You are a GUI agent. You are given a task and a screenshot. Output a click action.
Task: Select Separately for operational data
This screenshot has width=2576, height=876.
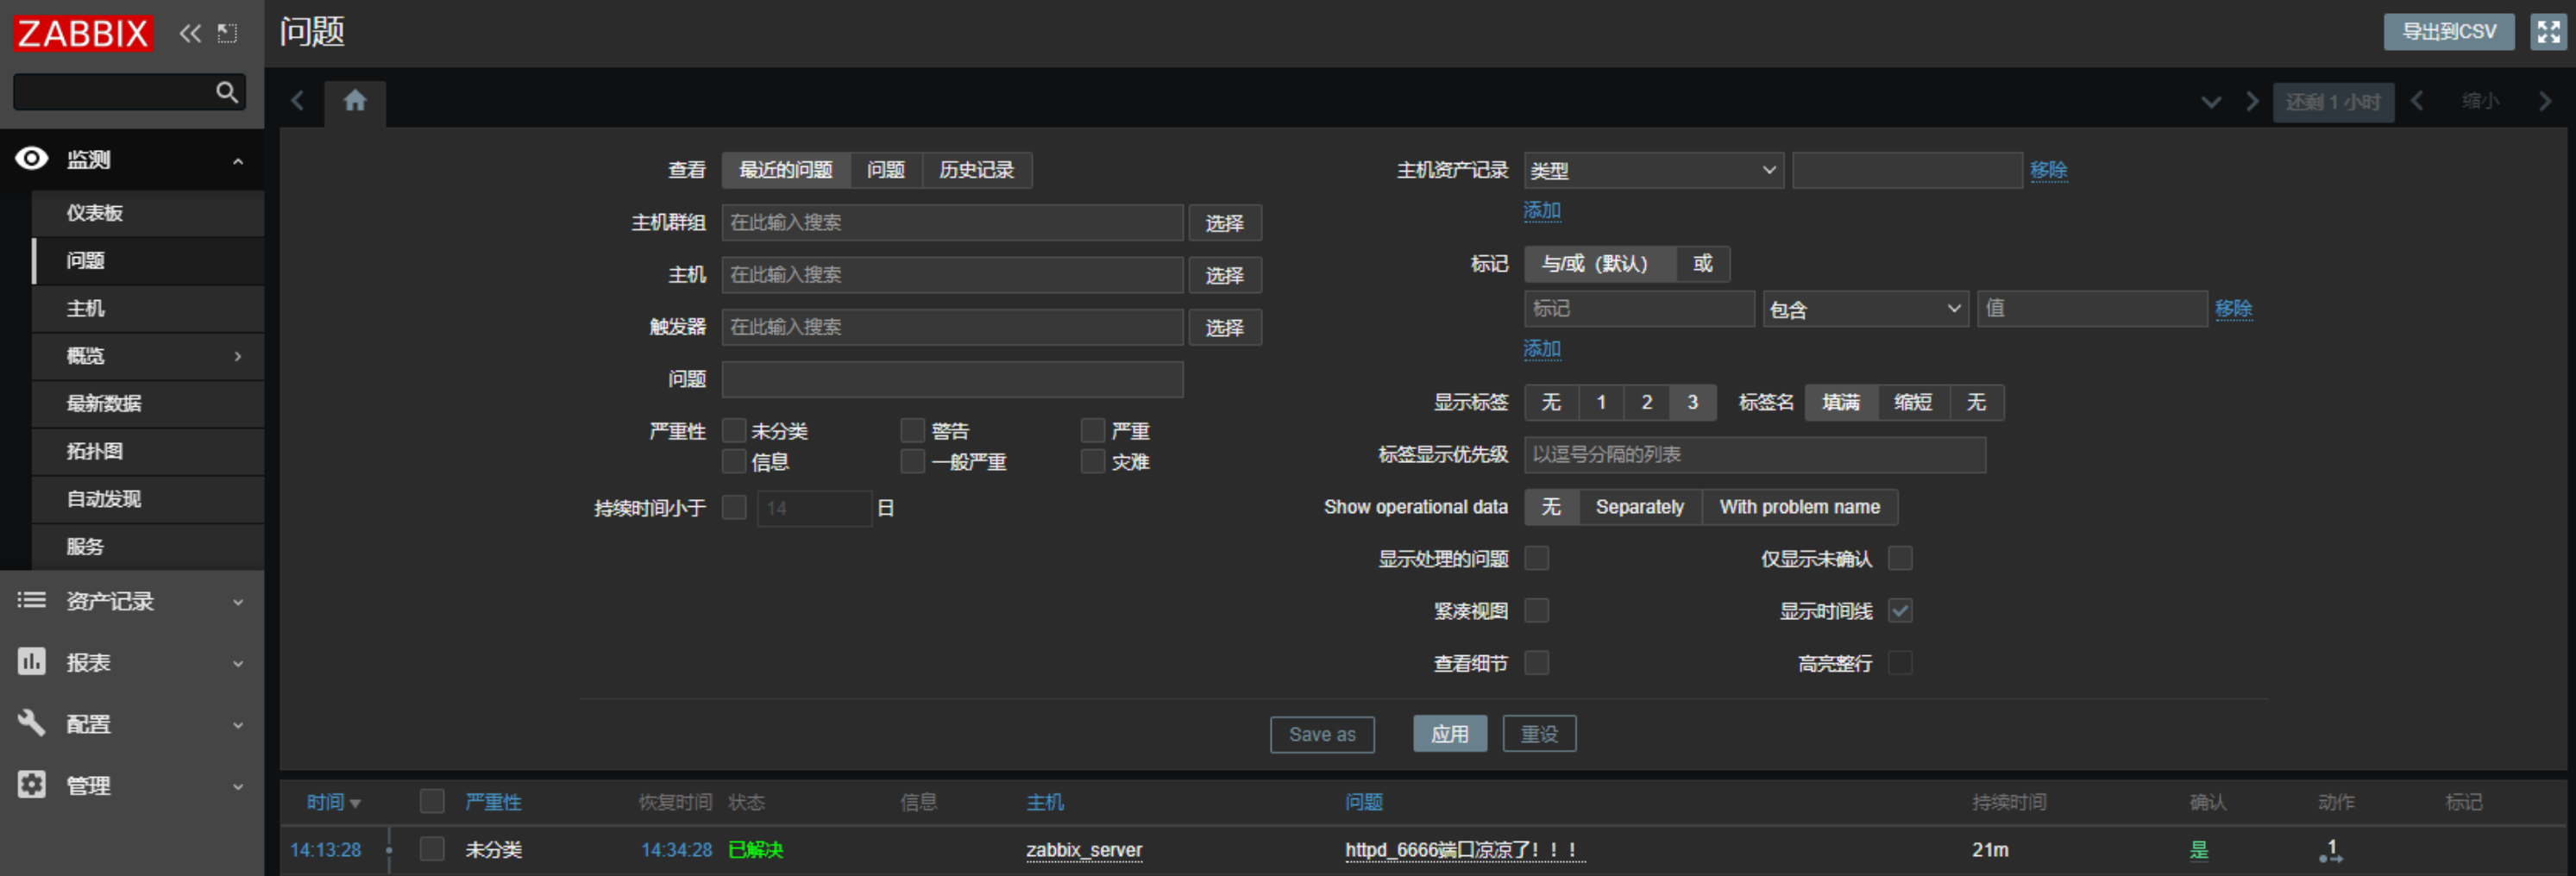click(1639, 507)
